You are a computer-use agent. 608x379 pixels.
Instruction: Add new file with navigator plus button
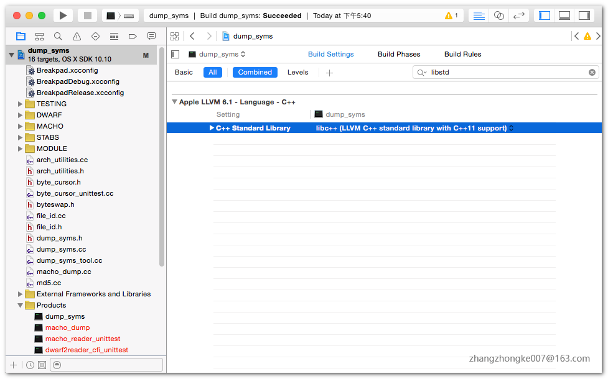(14, 365)
